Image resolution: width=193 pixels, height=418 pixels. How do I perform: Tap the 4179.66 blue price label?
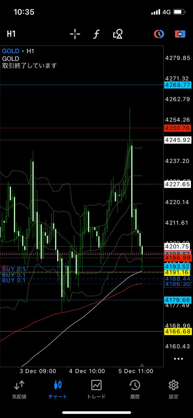point(178,300)
